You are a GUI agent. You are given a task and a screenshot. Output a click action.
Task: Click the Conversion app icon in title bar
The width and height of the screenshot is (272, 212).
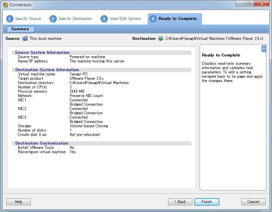pos(5,5)
